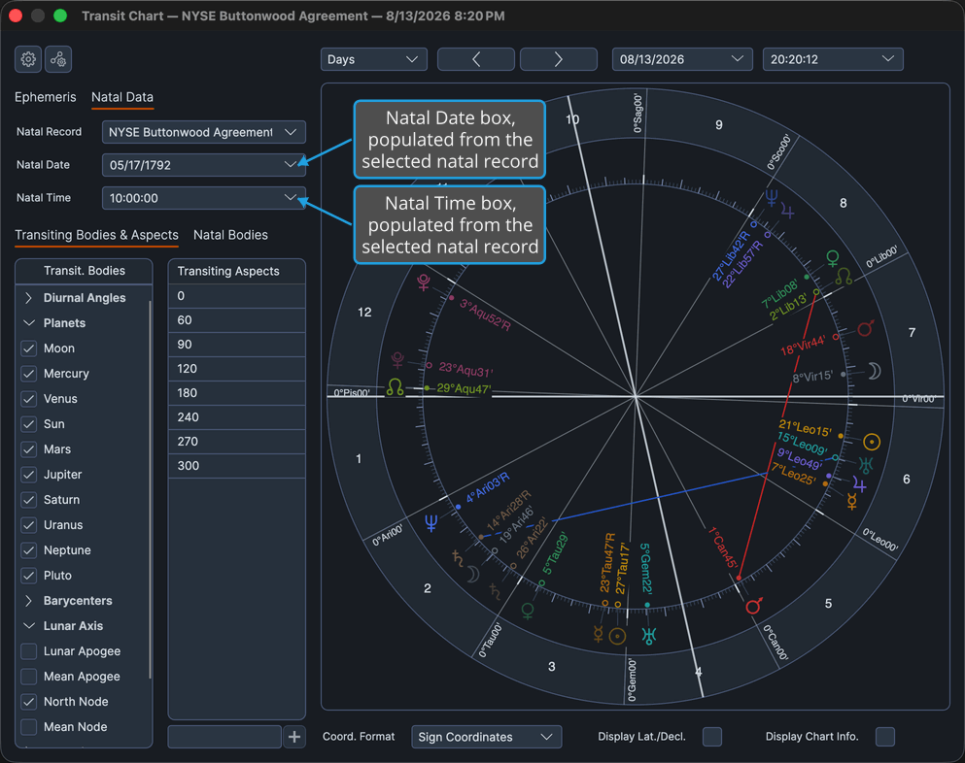Open the Natal Date 05/17/1792 dropdown
965x763 pixels.
204,165
